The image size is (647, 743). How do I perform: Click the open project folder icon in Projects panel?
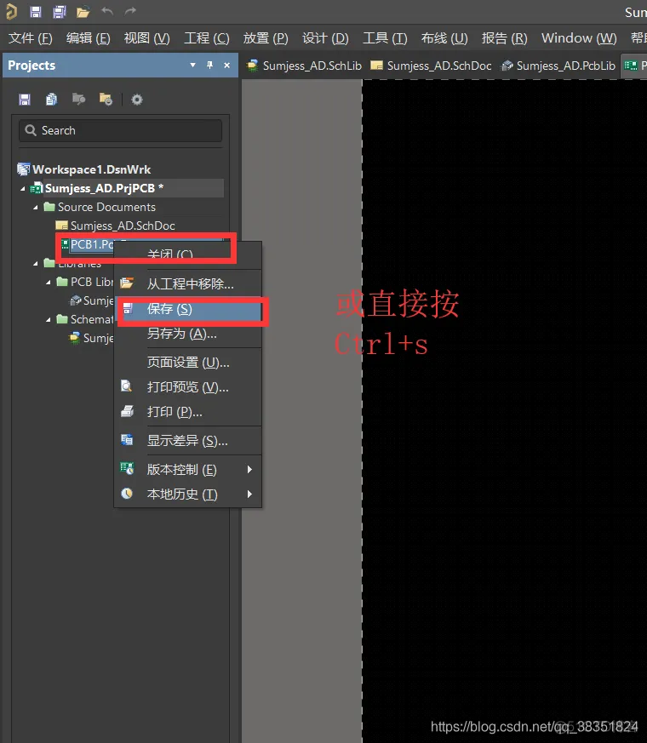pyautogui.click(x=78, y=99)
